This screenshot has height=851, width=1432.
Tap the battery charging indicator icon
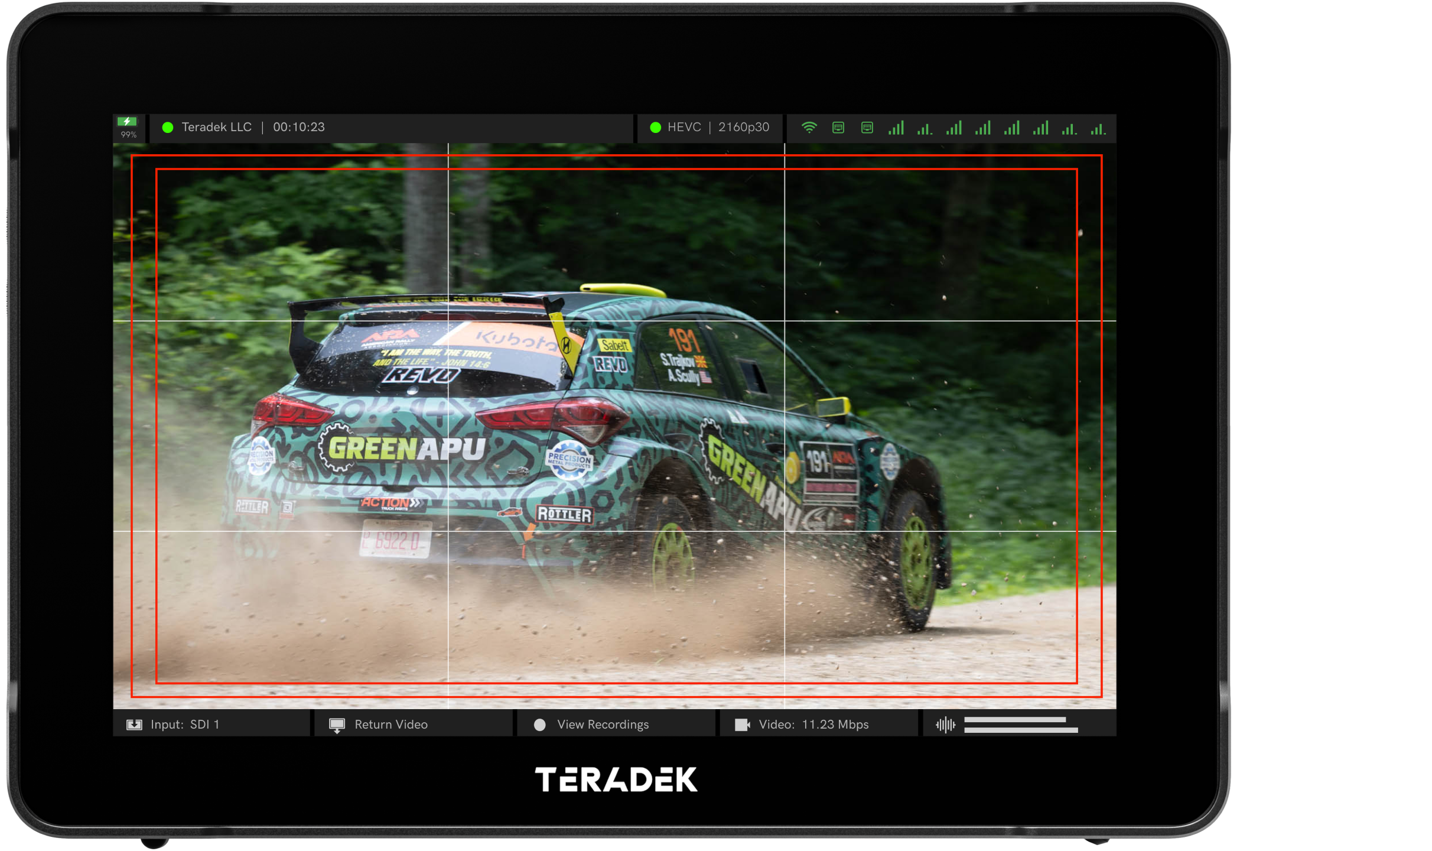tap(127, 122)
